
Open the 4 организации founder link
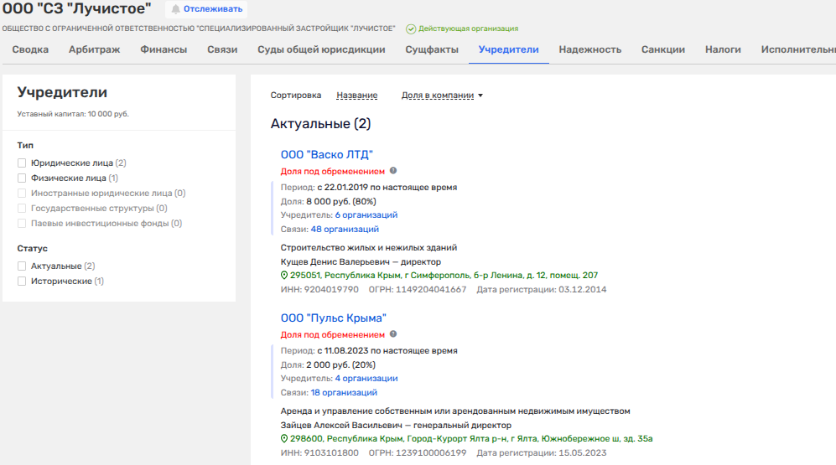click(366, 378)
